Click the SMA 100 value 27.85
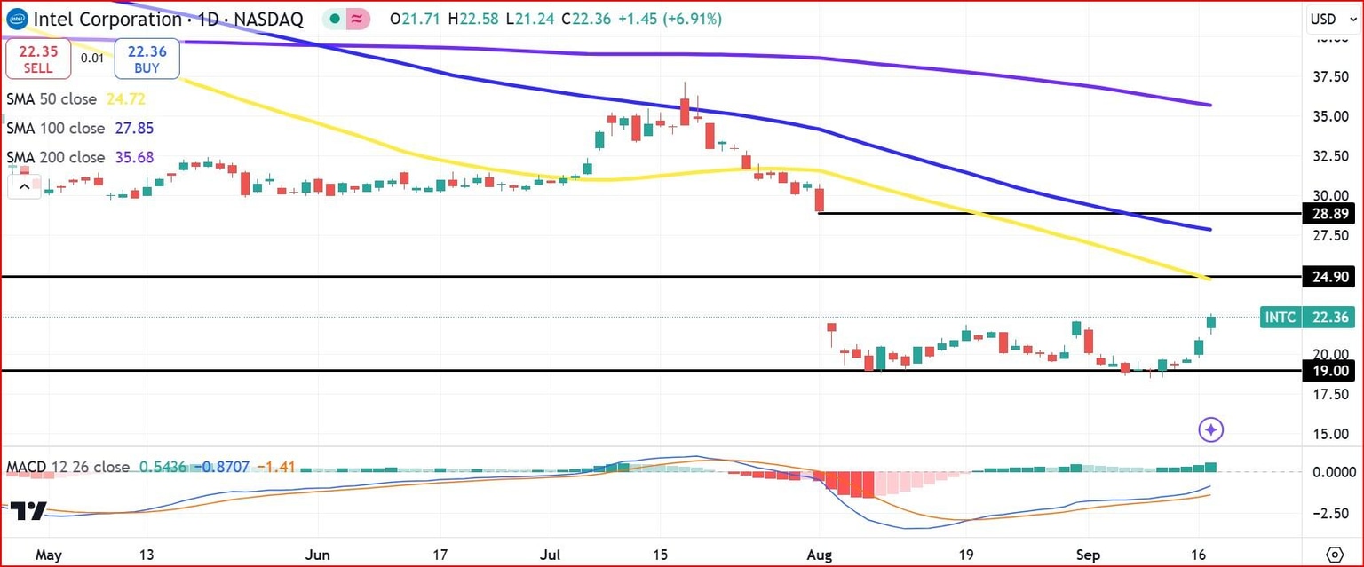1364x567 pixels. click(x=134, y=129)
